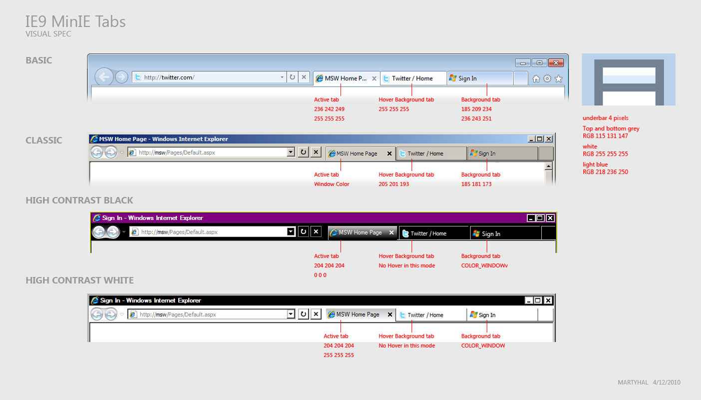Open recent pages arrow in Classic window
This screenshot has height=400, width=701.
(x=122, y=153)
